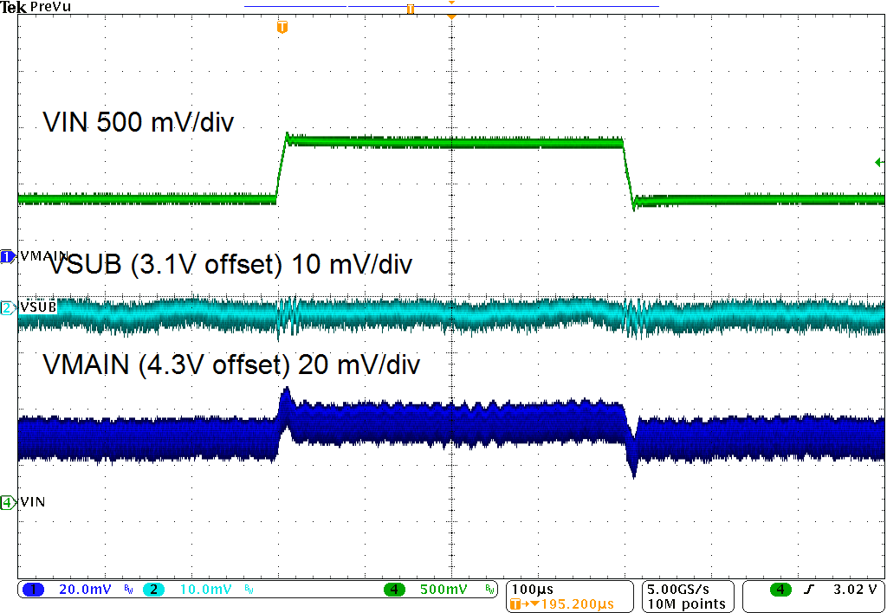Click the PreVu acquisition status label

pos(49,6)
